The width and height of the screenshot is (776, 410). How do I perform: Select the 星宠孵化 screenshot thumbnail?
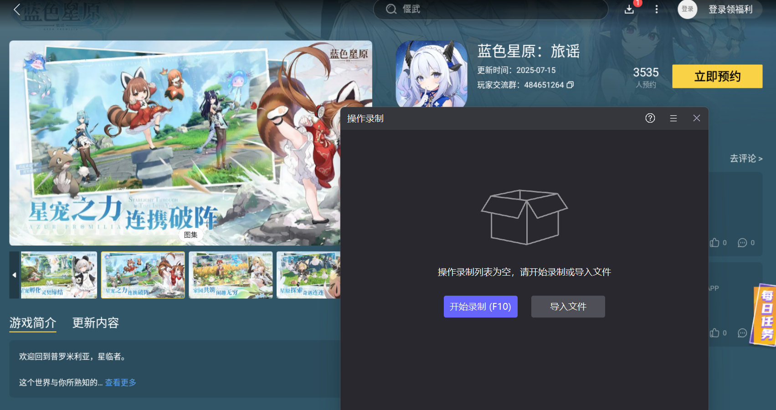(59, 275)
